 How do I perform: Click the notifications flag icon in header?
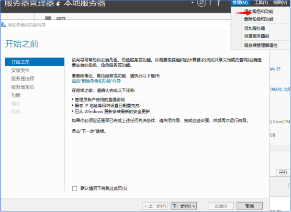(219, 3)
